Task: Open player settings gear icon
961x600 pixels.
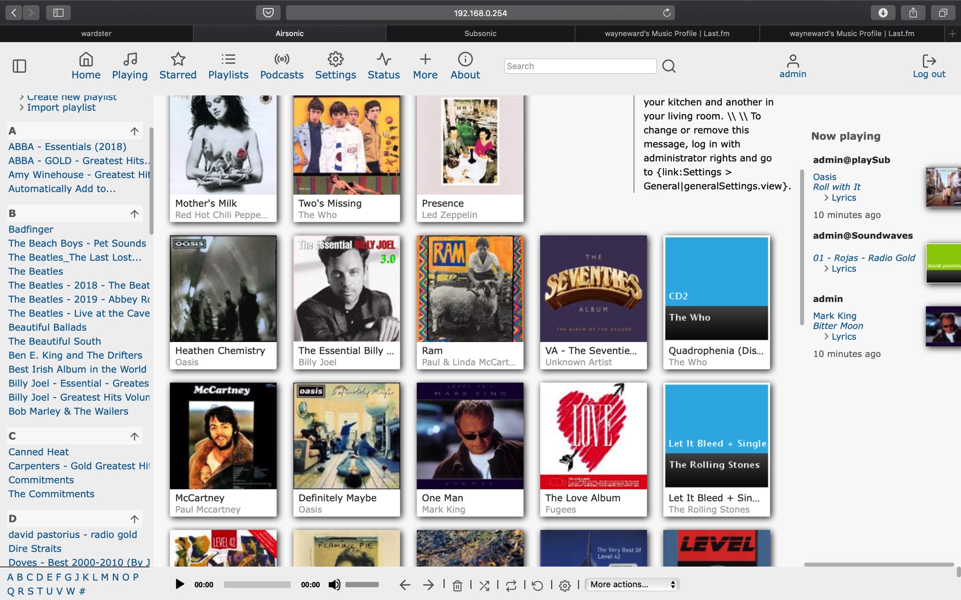Action: click(565, 586)
